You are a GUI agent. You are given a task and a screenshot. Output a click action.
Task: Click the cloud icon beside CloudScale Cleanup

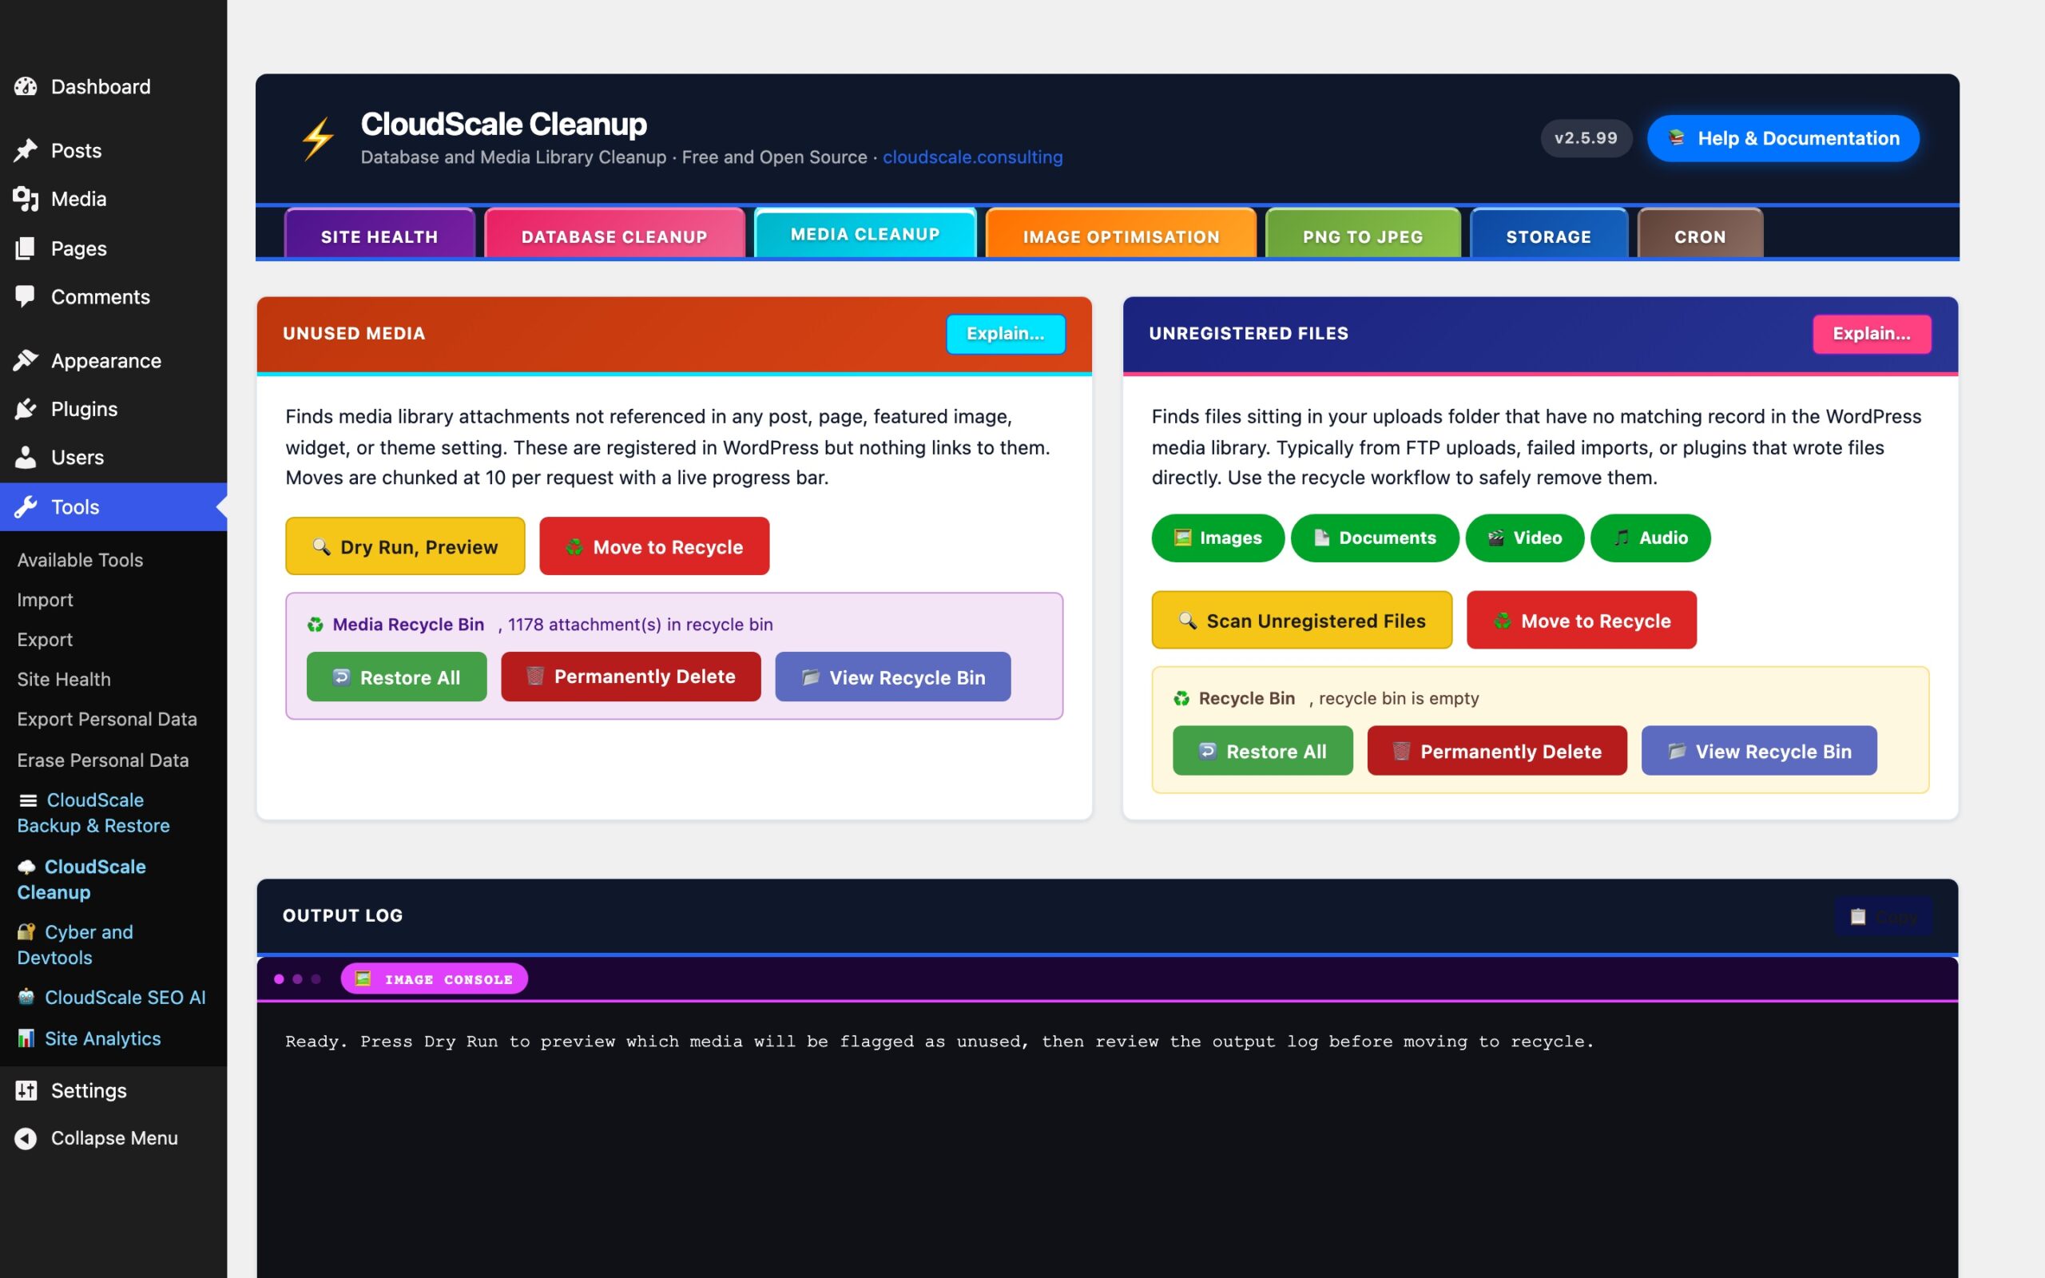[x=26, y=867]
